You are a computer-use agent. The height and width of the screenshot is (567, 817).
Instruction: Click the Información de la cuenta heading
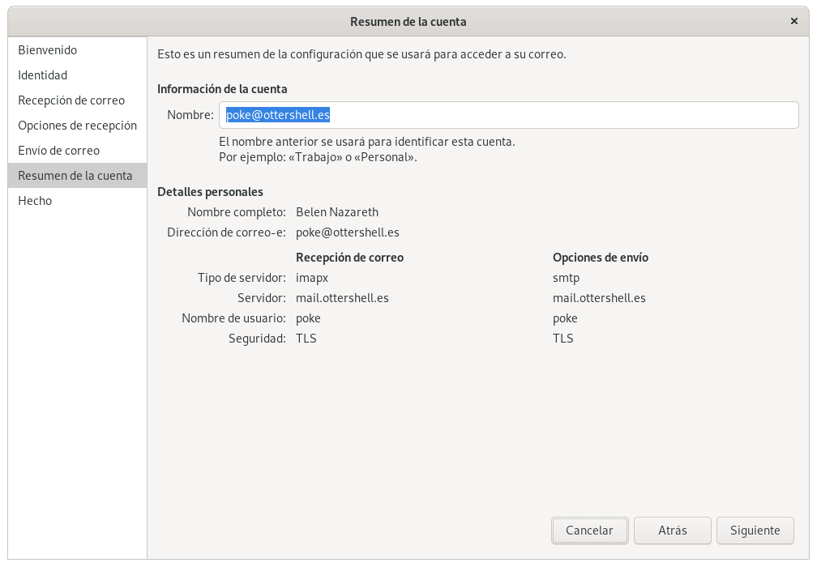tap(222, 89)
